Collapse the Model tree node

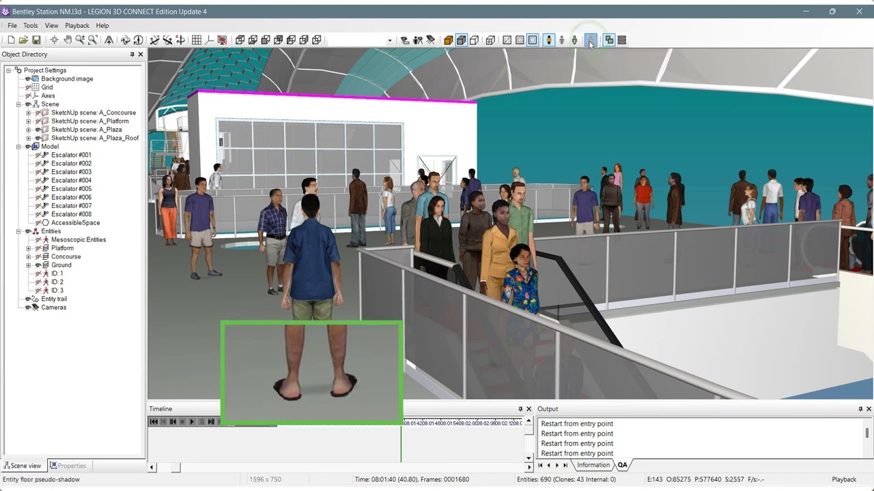pyautogui.click(x=19, y=147)
